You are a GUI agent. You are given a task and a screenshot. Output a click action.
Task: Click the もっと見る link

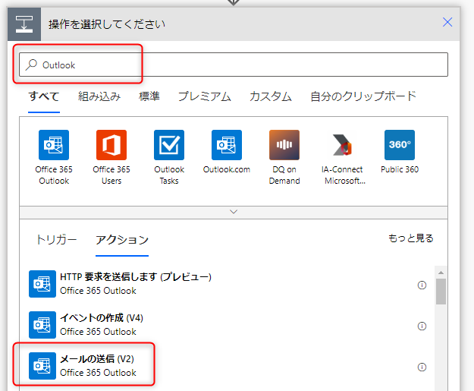[410, 238]
